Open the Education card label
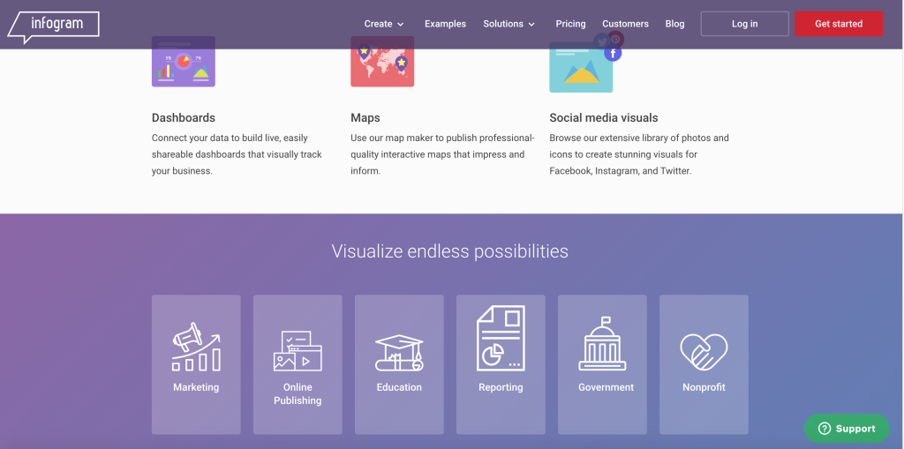This screenshot has width=904, height=449. (x=399, y=387)
